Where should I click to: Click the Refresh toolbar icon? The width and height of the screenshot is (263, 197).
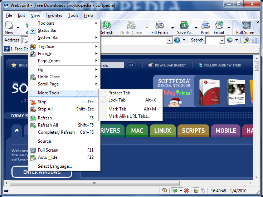[x=107, y=25]
